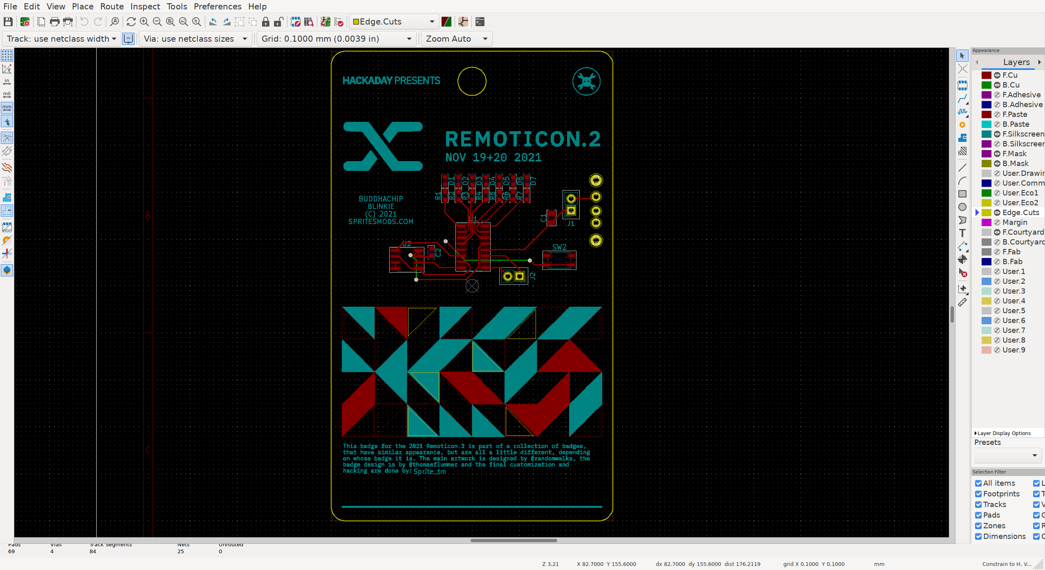
Task: Select the B.Silkscreen layer name
Action: [x=1023, y=144]
